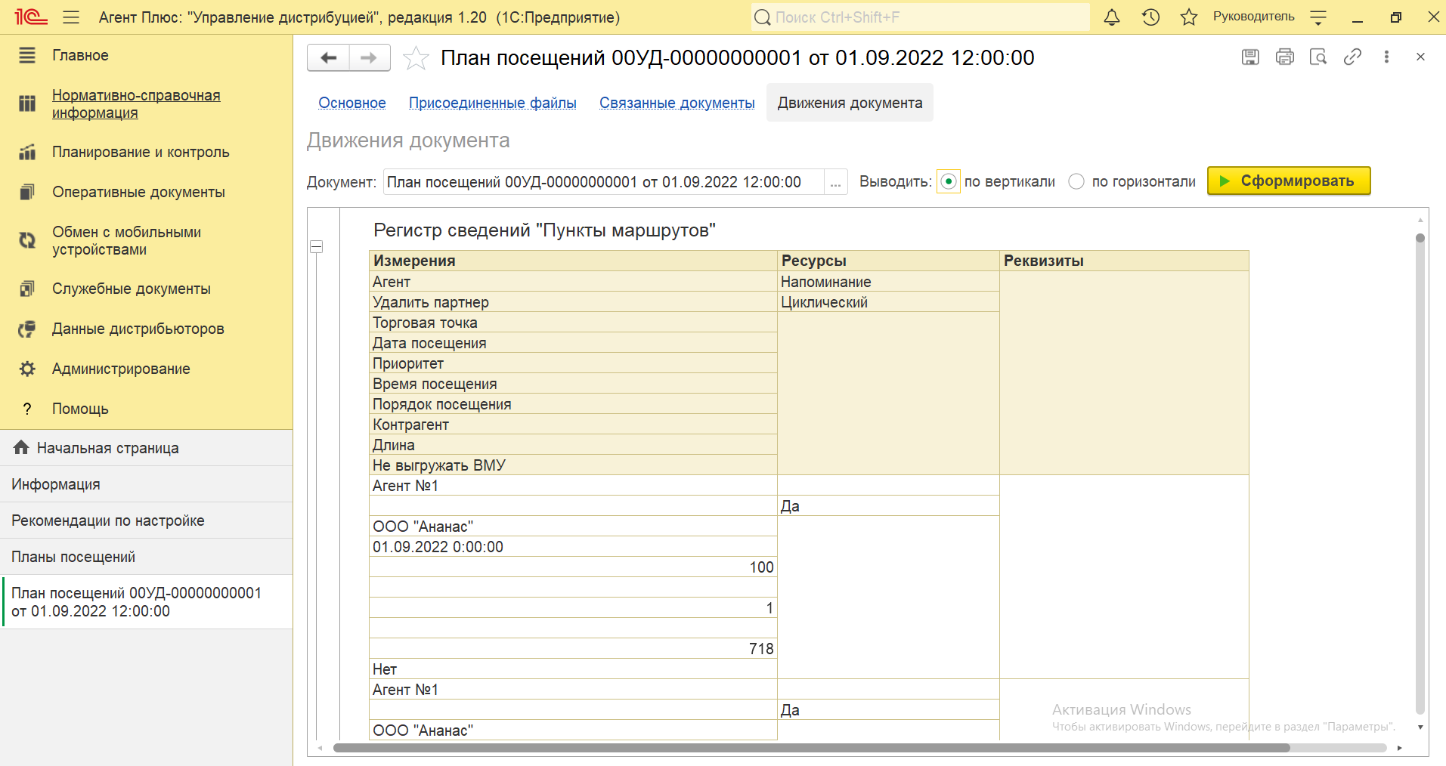Open favorites star in title bar
The height and width of the screenshot is (766, 1446).
pyautogui.click(x=1189, y=17)
